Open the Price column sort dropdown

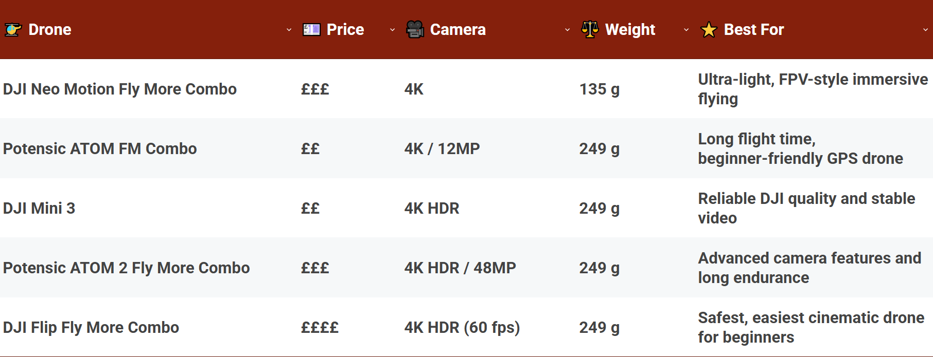[392, 30]
